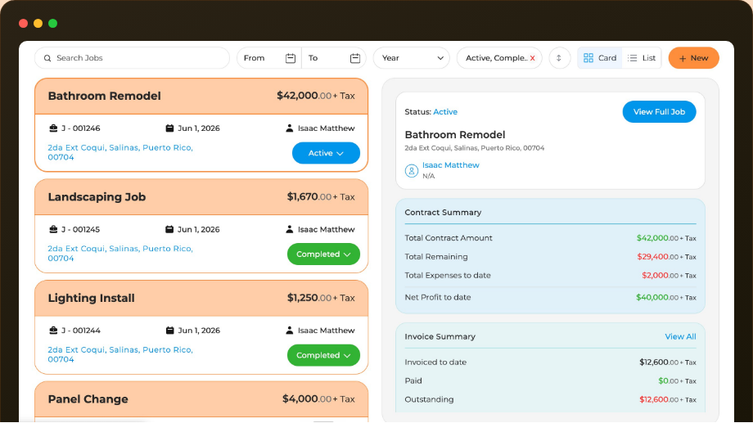
Task: Click the Invoice Summary heading
Action: pyautogui.click(x=440, y=336)
